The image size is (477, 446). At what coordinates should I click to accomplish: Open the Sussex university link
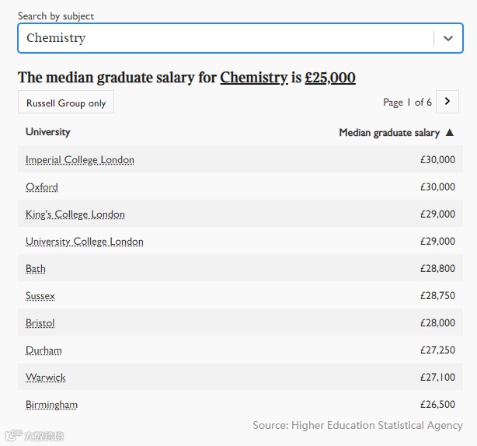click(40, 296)
